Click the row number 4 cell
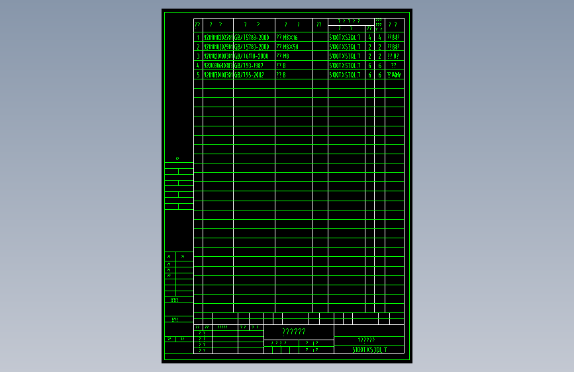This screenshot has height=372, width=574. [x=198, y=66]
